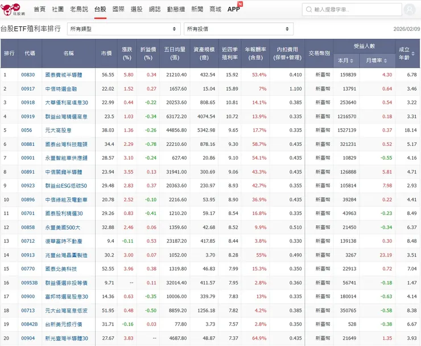Image resolution: width=421 pixels, height=346 pixels.
Task: Select the 23.19 monthly growth value
Action: tap(386, 255)
